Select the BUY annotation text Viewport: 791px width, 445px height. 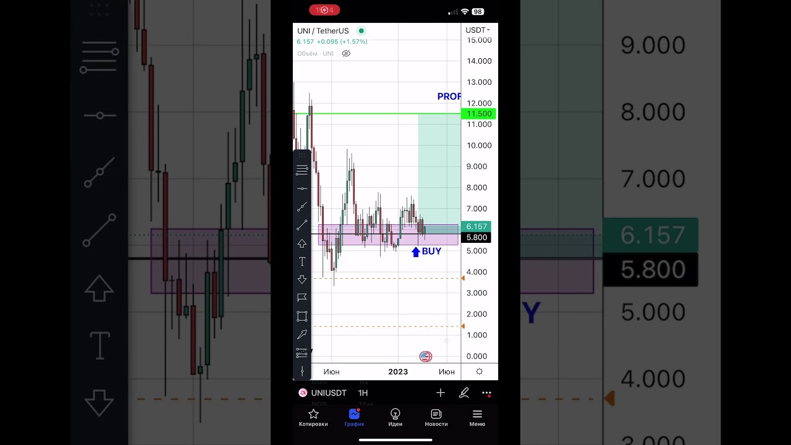coord(431,251)
